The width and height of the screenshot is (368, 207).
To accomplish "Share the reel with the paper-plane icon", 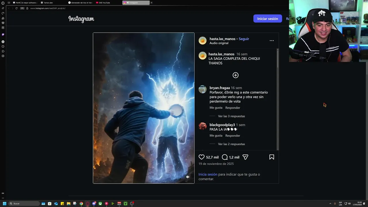I will pos(245,157).
